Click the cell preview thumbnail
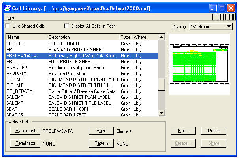Image resolution: width=239 pixels, height=159 pixels. point(199,64)
